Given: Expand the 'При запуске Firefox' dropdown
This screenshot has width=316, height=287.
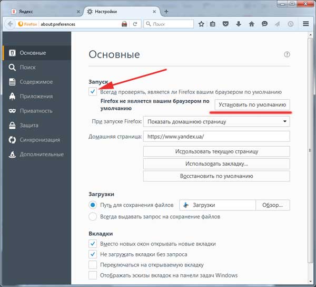Looking at the screenshot, I should point(216,121).
